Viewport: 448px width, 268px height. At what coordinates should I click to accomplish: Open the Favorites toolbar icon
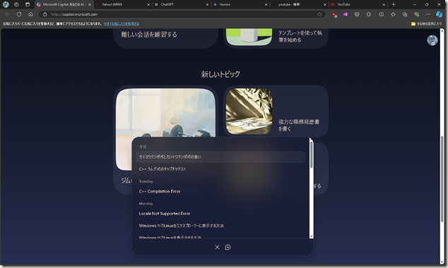pyautogui.click(x=393, y=14)
